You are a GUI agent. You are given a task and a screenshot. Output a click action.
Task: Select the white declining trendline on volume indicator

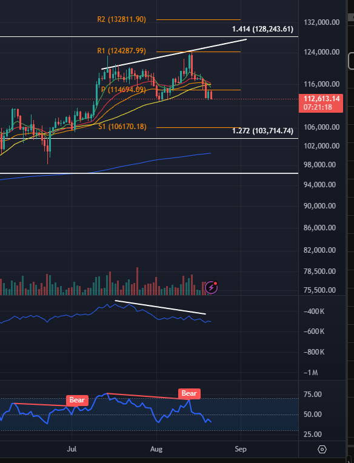160,307
